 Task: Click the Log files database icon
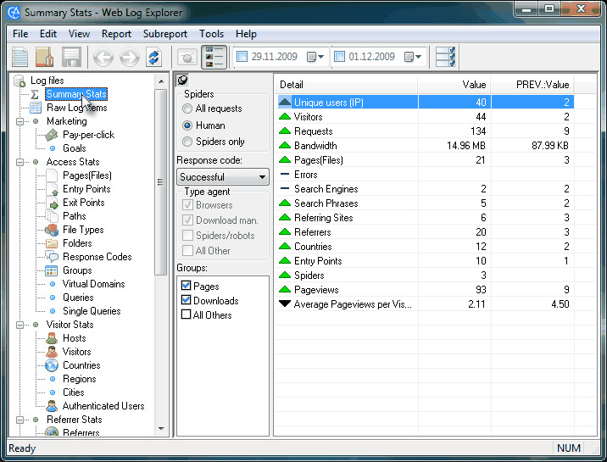(x=19, y=81)
